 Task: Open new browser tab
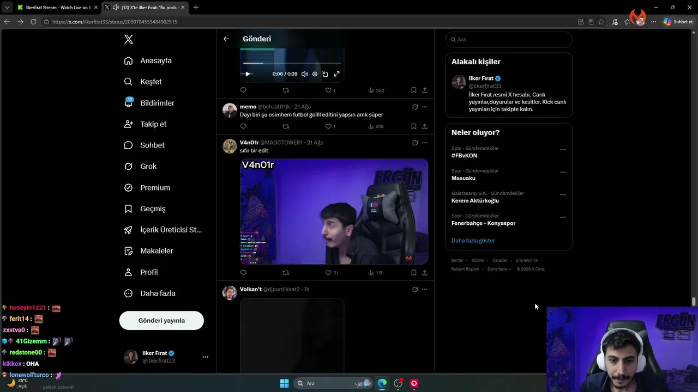(196, 7)
